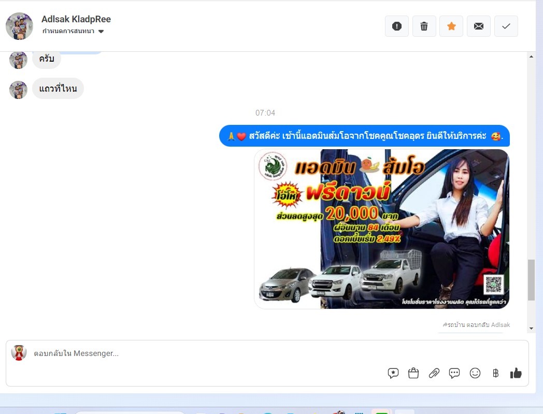Toggle the orange follow-up star
Viewport: 543px width, 414px height.
click(451, 26)
